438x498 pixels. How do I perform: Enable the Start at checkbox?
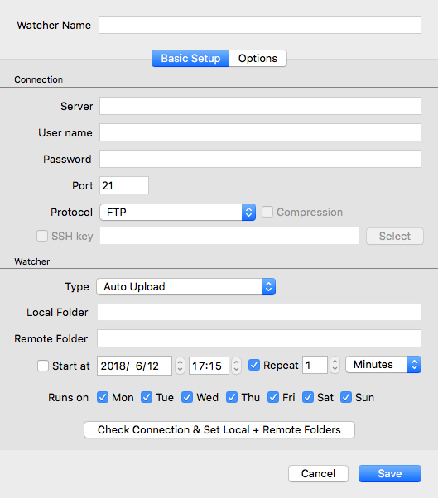pyautogui.click(x=43, y=366)
